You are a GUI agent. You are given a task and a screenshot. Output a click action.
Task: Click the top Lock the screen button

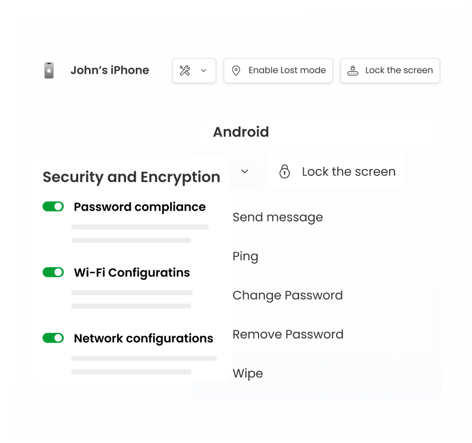[x=390, y=71]
